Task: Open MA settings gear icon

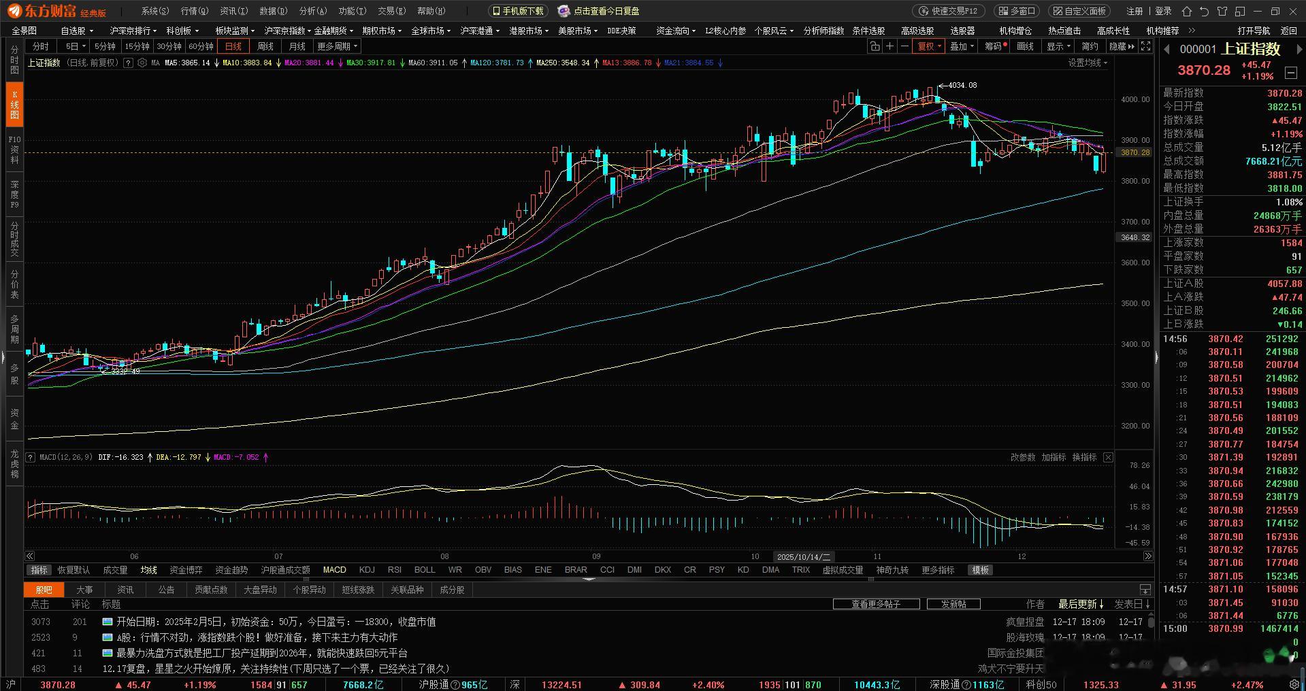Action: pos(142,63)
